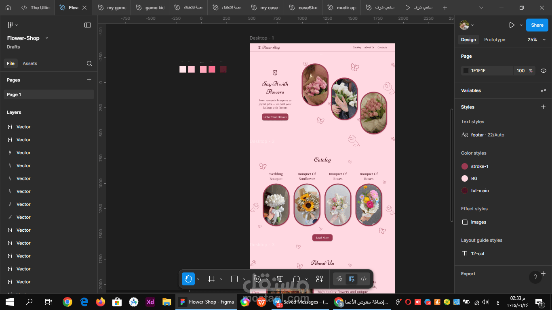
Task: Show the tab list dropdown chevron
Action: 481,8
